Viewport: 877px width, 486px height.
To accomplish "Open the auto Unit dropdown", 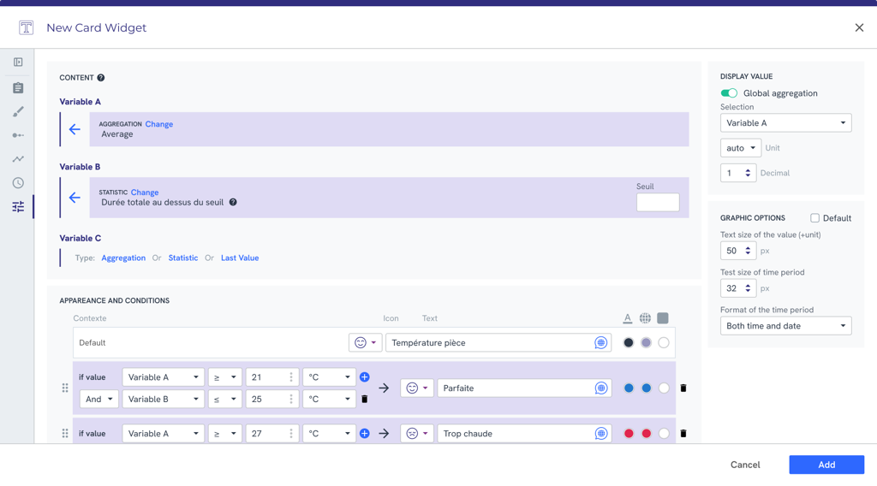I will [741, 148].
